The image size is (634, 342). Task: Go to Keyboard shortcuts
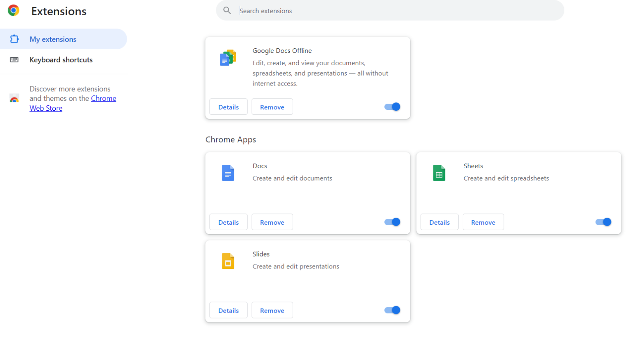click(61, 60)
